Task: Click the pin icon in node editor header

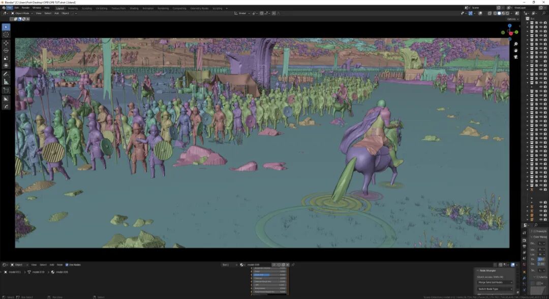Action: pyautogui.click(x=293, y=265)
